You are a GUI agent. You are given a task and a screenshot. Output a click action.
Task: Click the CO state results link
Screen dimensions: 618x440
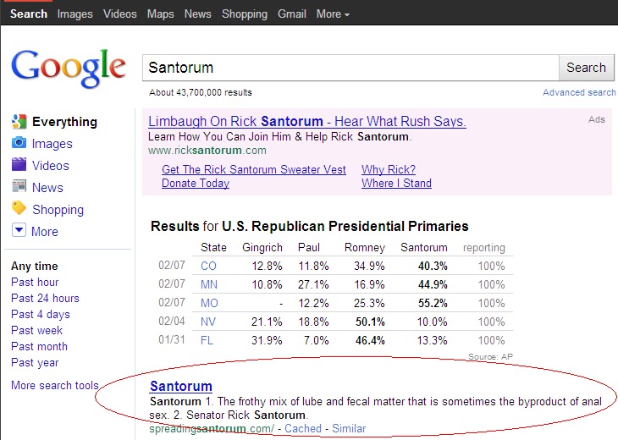[x=208, y=266]
